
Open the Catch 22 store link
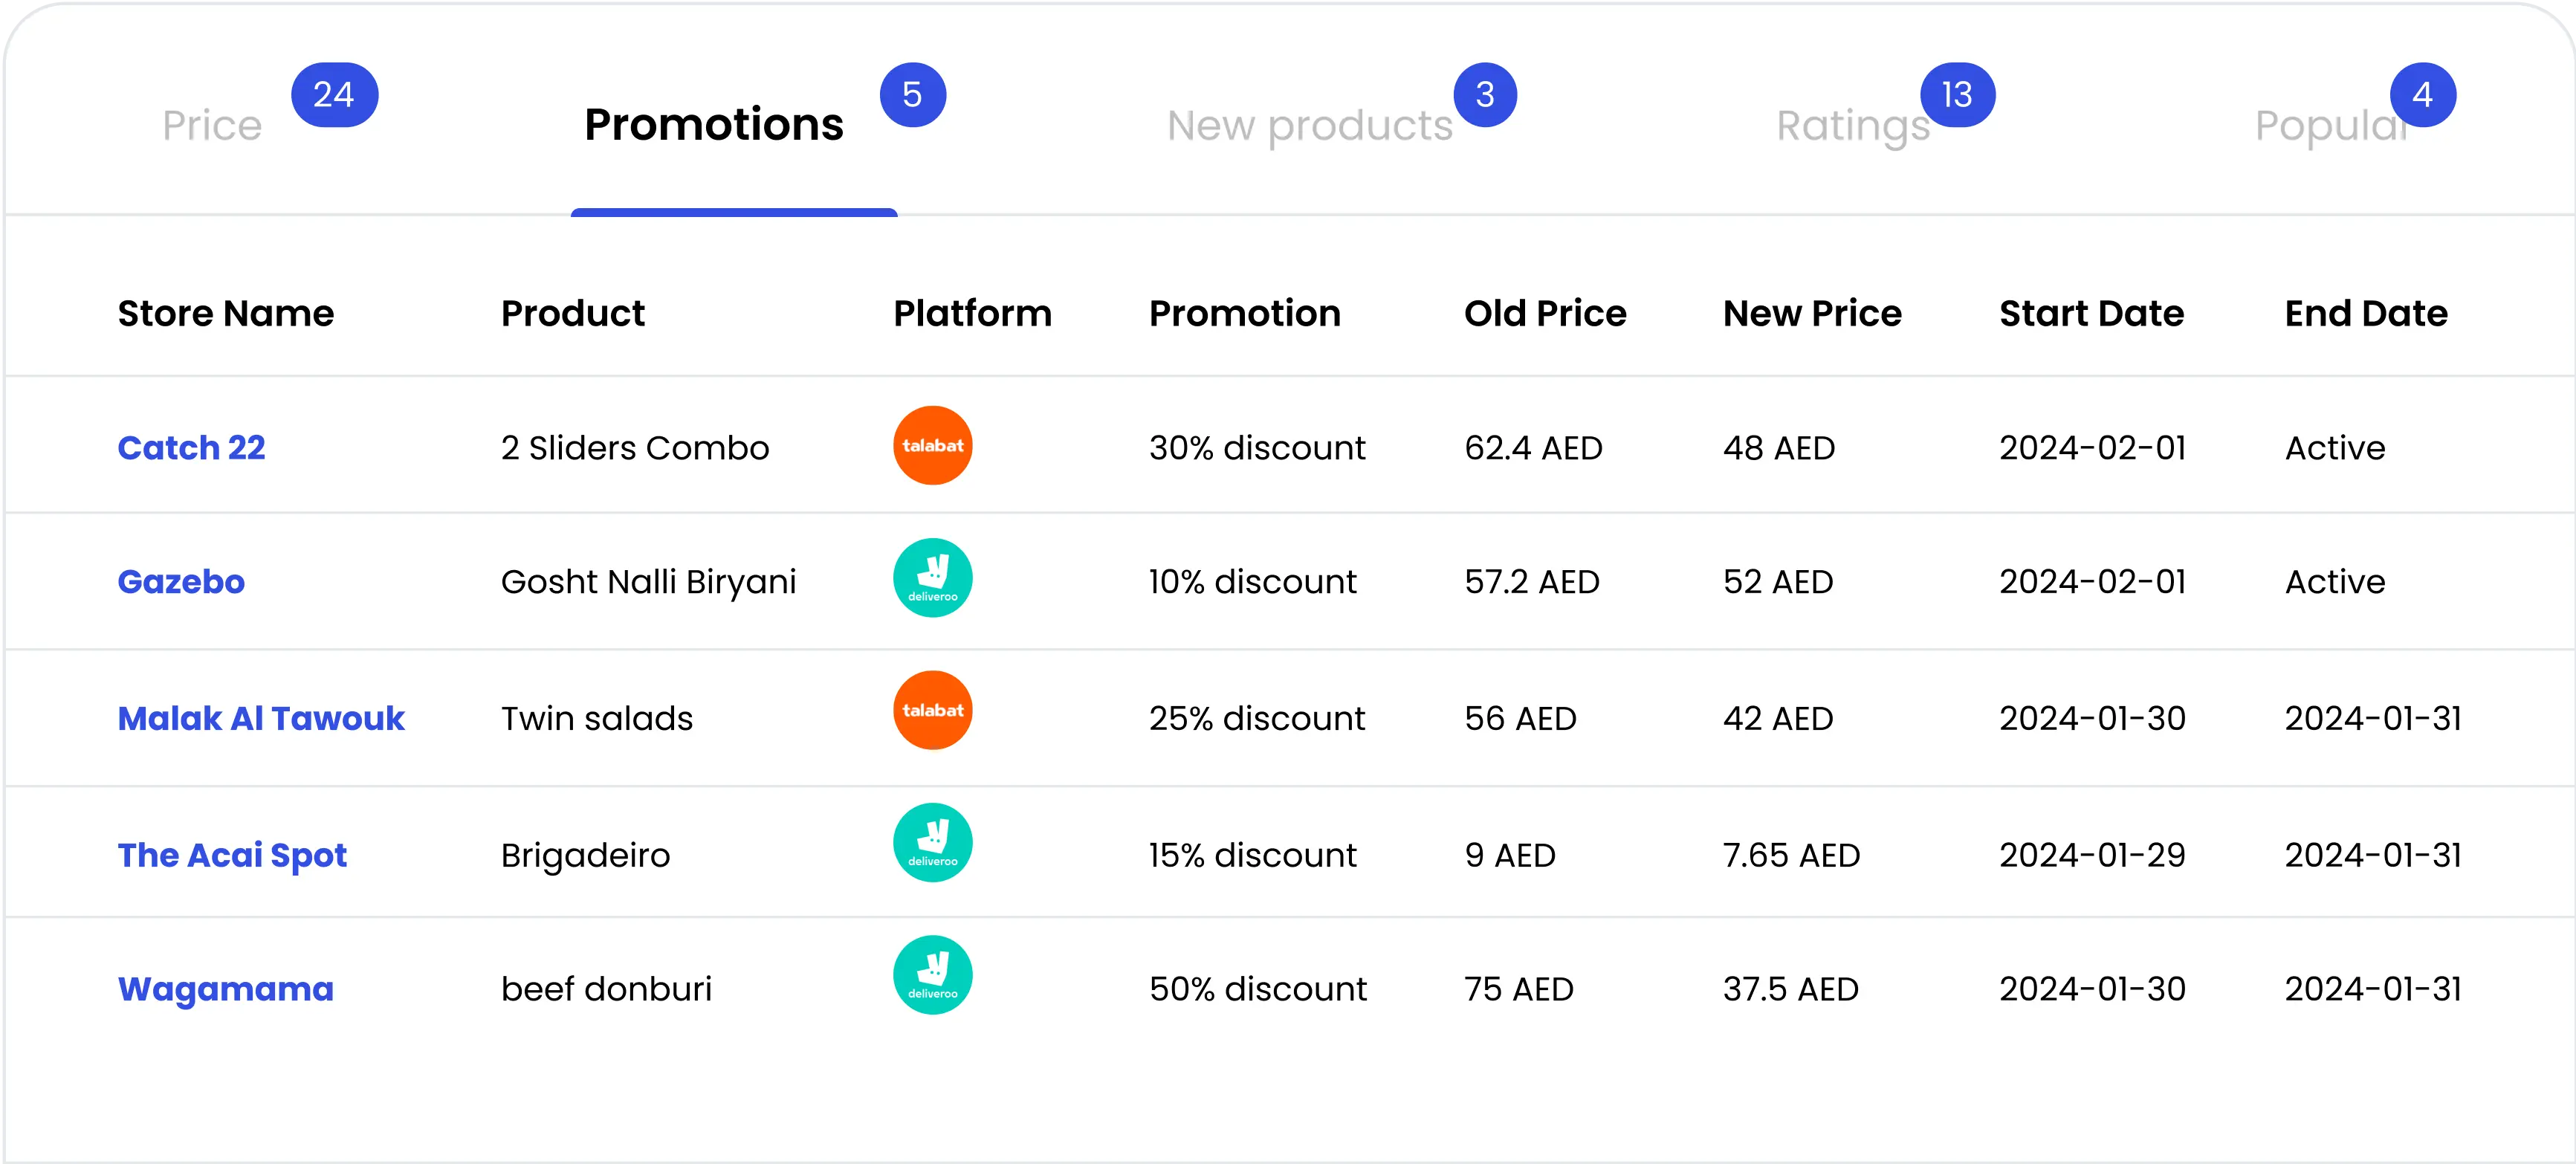[x=191, y=447]
